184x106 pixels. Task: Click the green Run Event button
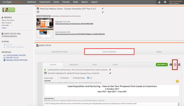[x=162, y=64]
